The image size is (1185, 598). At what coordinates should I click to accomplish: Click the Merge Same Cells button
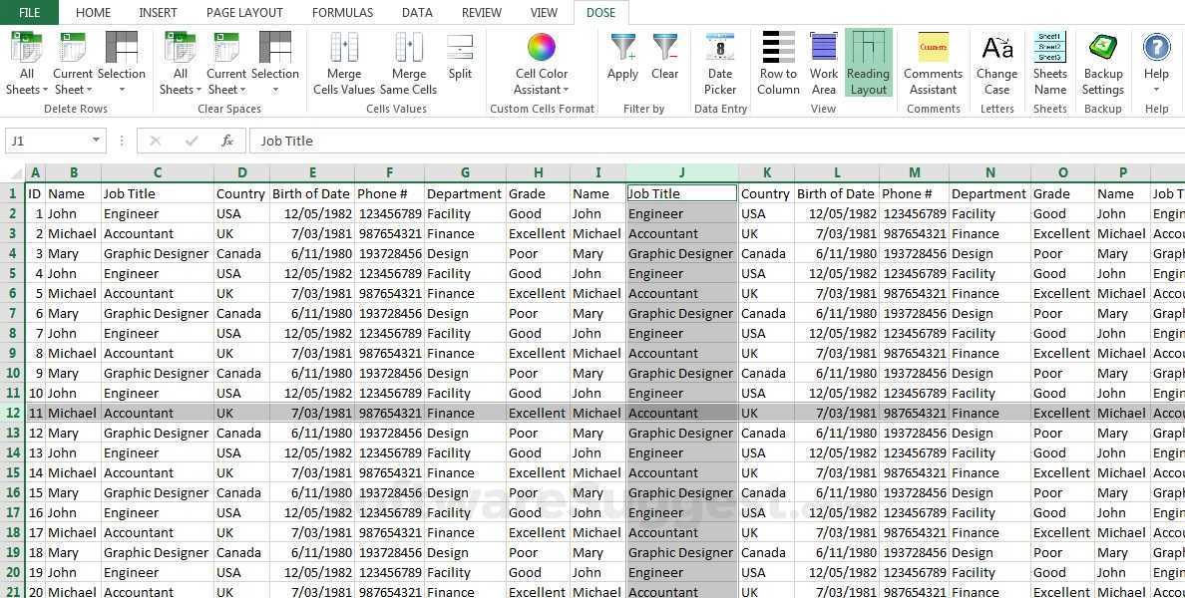tap(408, 62)
